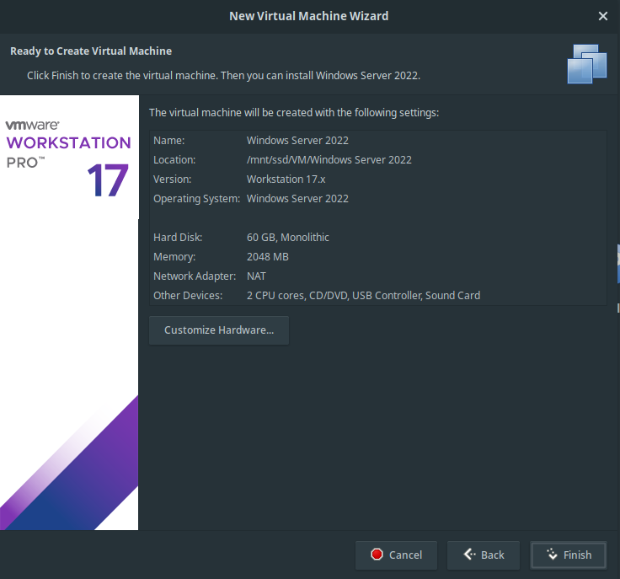Select the Hard Disk value '60 GB, Monolithic'

[288, 238]
